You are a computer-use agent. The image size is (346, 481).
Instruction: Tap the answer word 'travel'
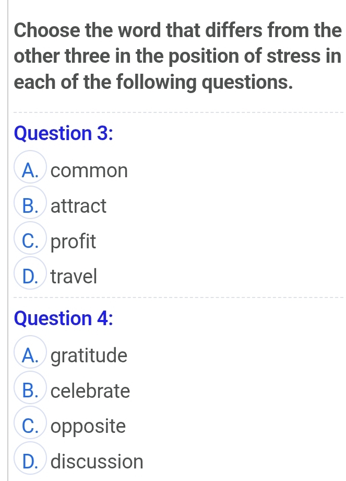tap(75, 277)
